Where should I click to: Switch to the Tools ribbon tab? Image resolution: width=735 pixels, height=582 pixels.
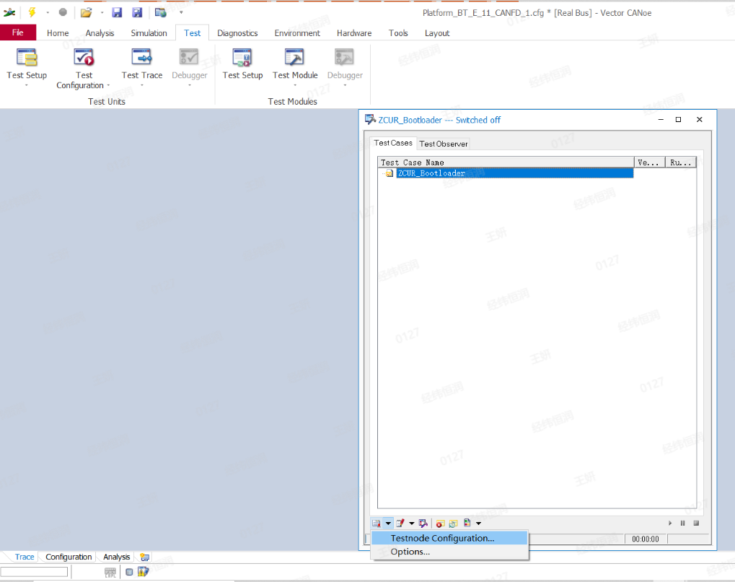(398, 33)
